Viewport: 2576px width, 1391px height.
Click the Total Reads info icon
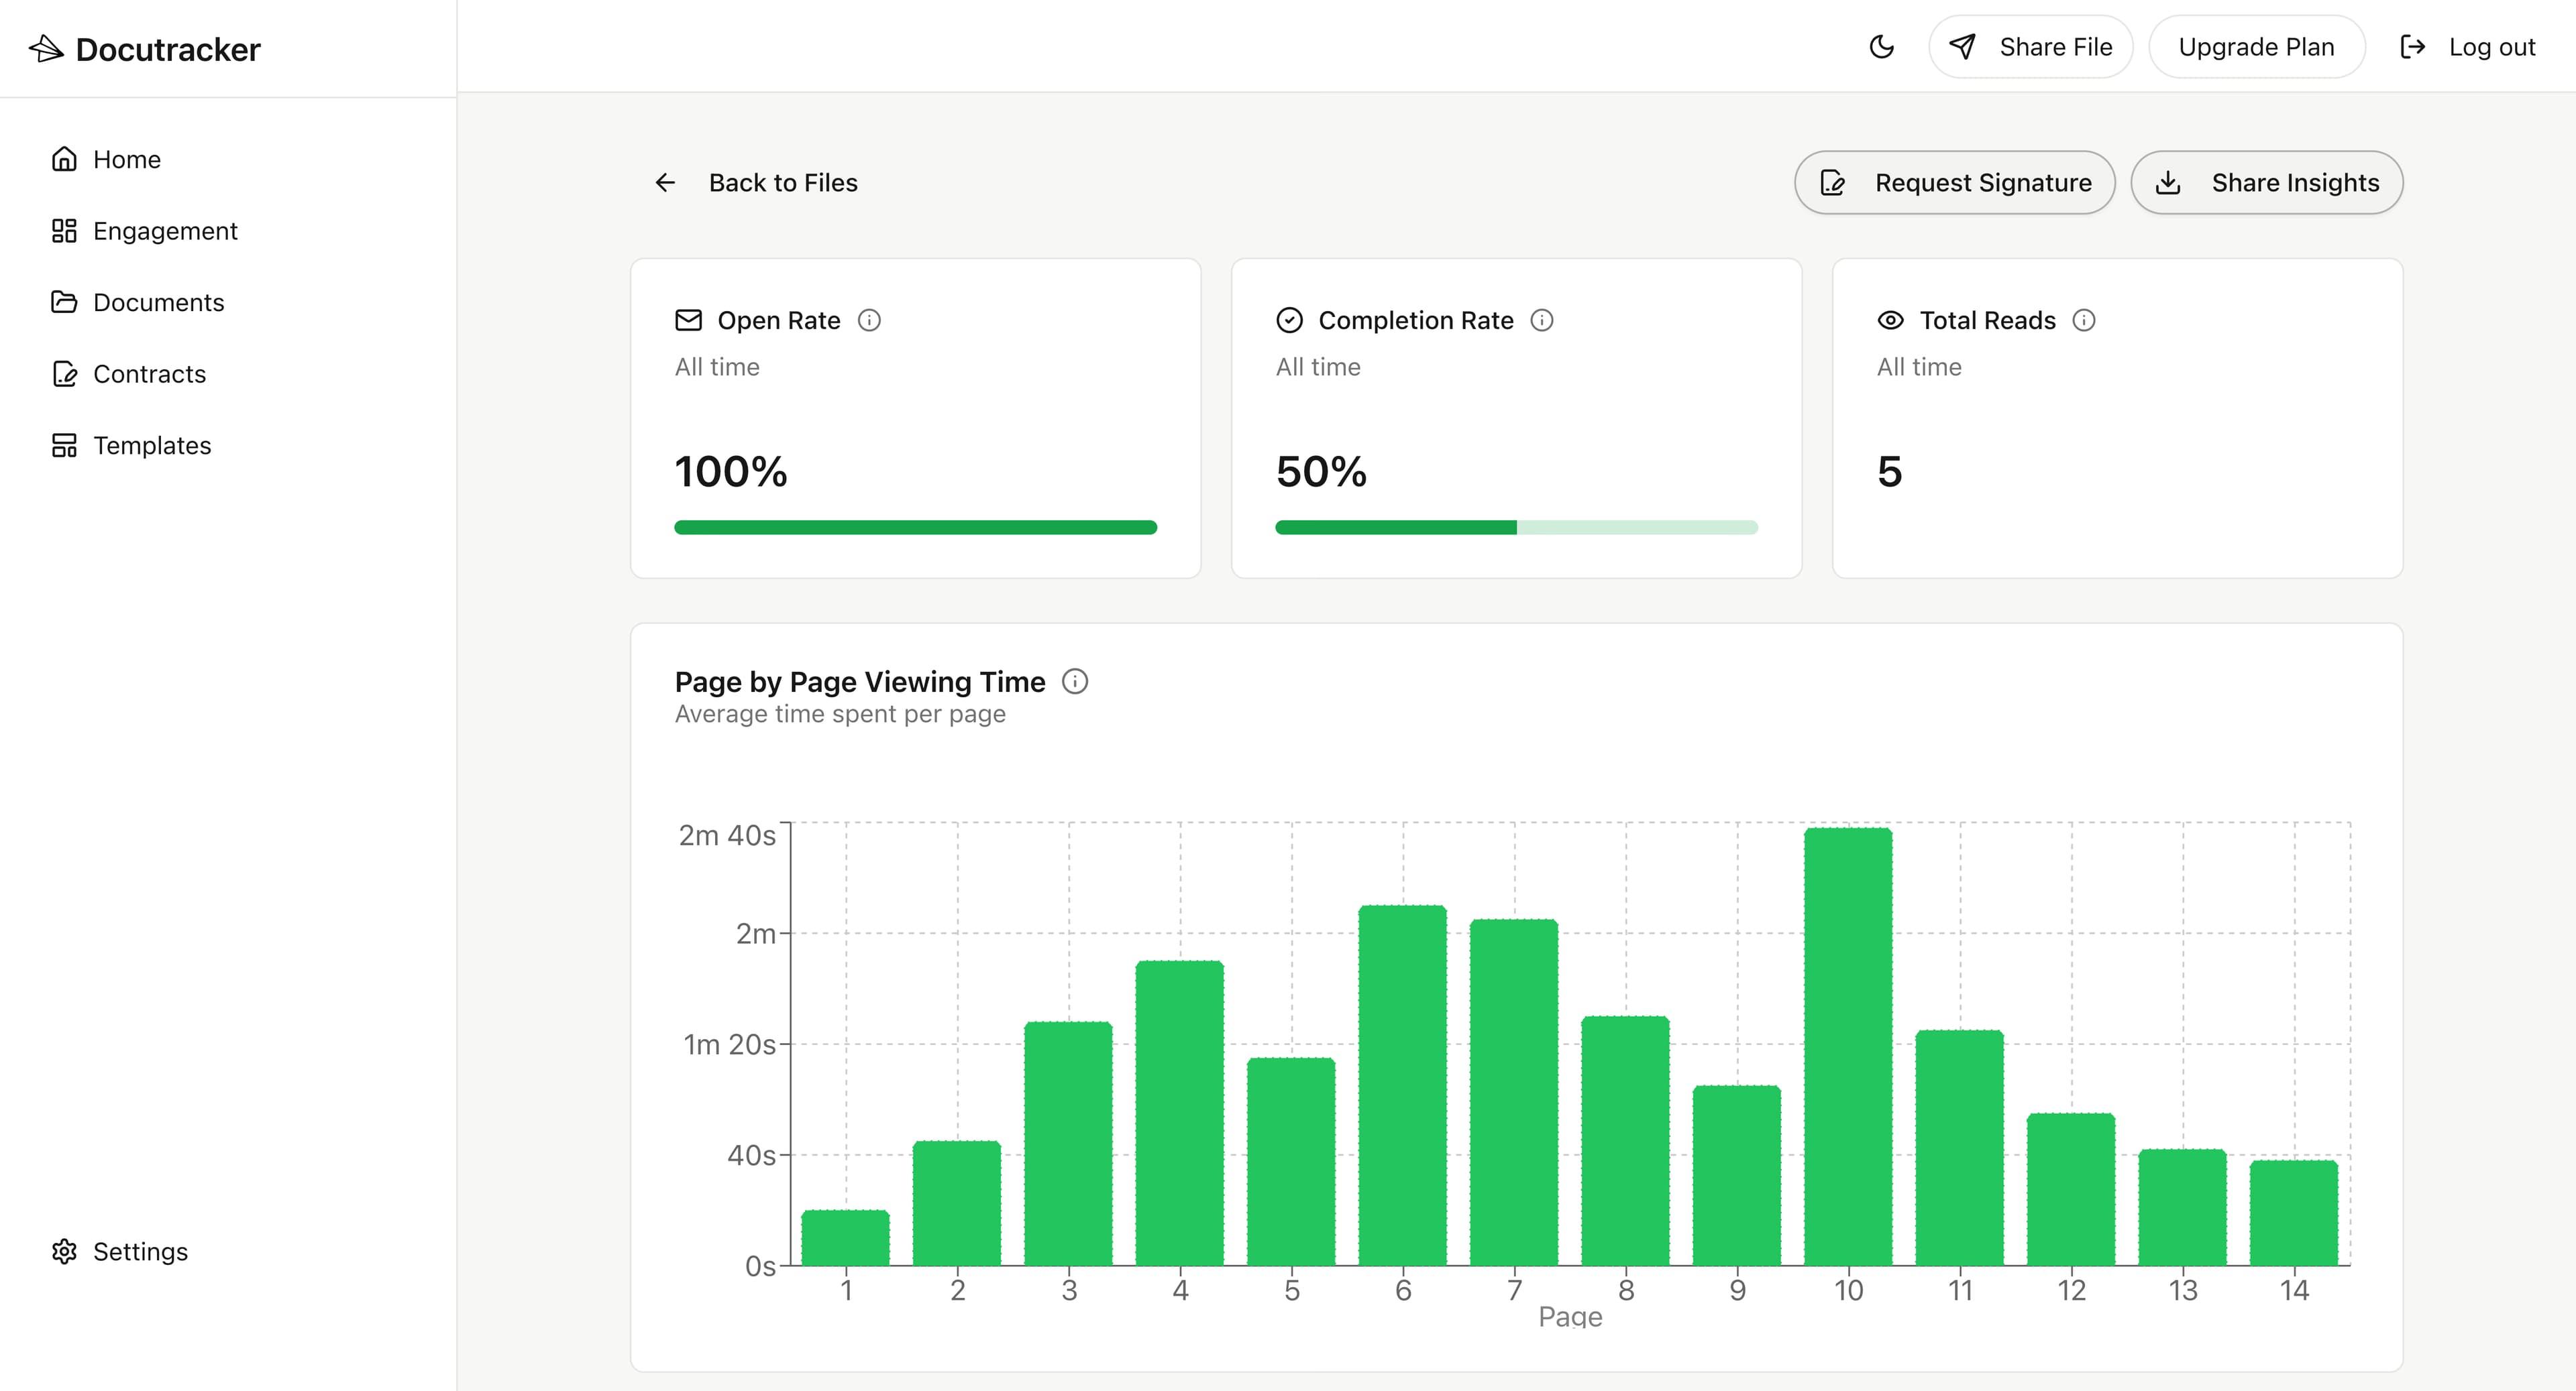tap(2083, 320)
